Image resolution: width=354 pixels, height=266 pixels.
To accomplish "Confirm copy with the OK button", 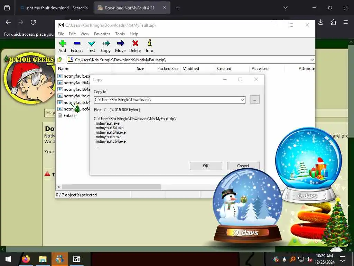I will click(206, 166).
